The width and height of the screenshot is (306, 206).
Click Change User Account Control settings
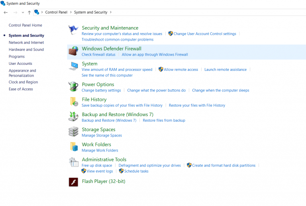click(x=205, y=34)
